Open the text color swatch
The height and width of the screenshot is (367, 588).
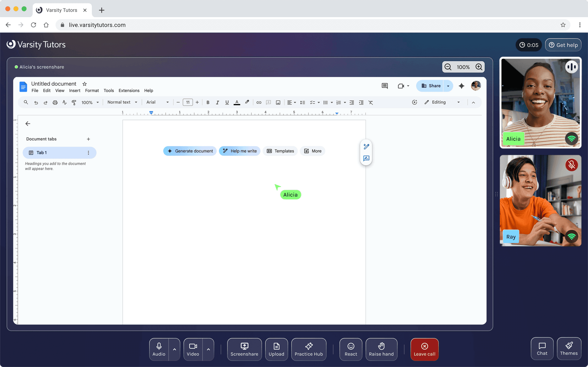pos(237,102)
